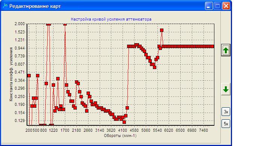
Task: Select the 3x multiplier button
Action: 226,112
